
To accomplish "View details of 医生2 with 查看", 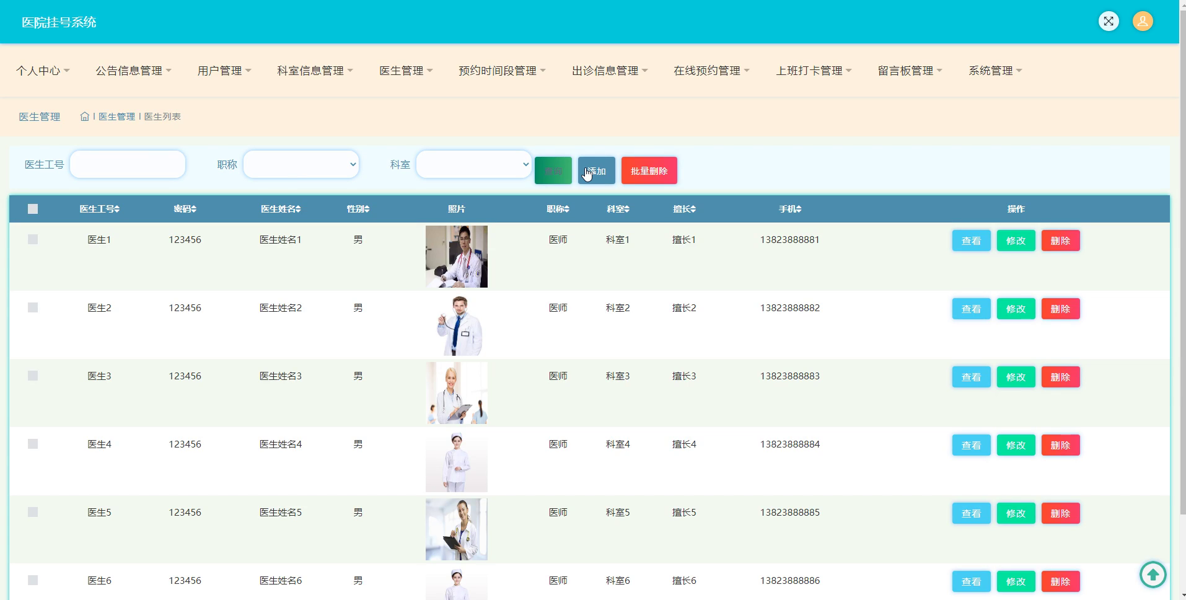I will coord(972,309).
